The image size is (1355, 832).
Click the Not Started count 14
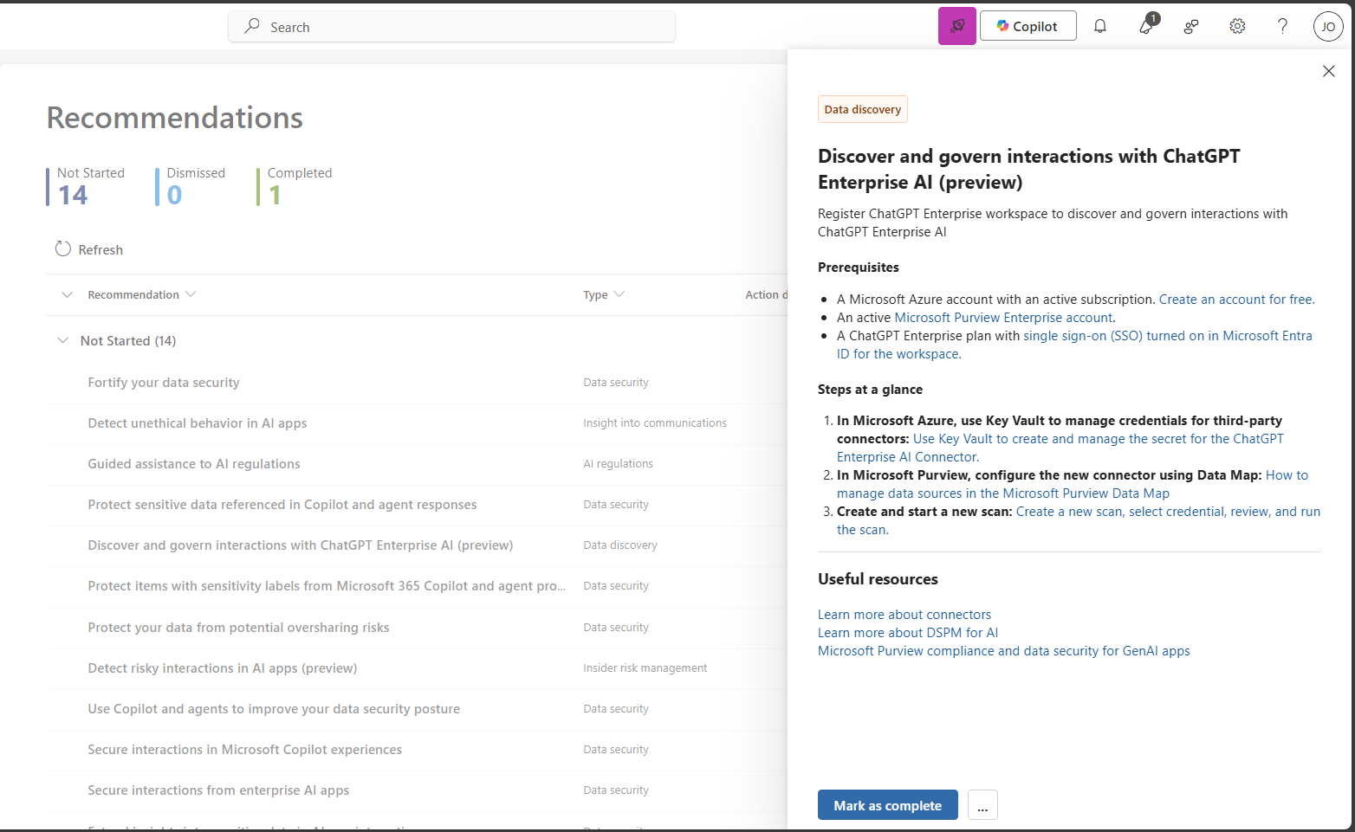(73, 195)
